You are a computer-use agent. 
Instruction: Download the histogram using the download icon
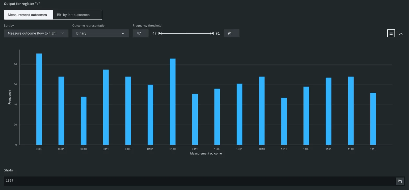pos(401,33)
